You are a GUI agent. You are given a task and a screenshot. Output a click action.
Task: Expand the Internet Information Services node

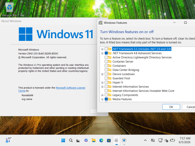pyautogui.click(x=102, y=87)
